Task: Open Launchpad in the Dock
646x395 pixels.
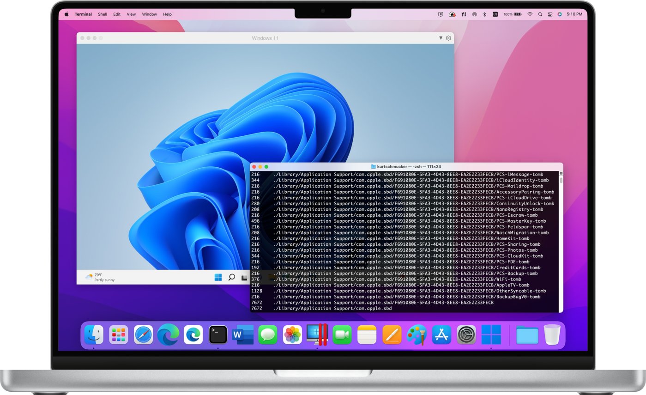Action: click(119, 334)
